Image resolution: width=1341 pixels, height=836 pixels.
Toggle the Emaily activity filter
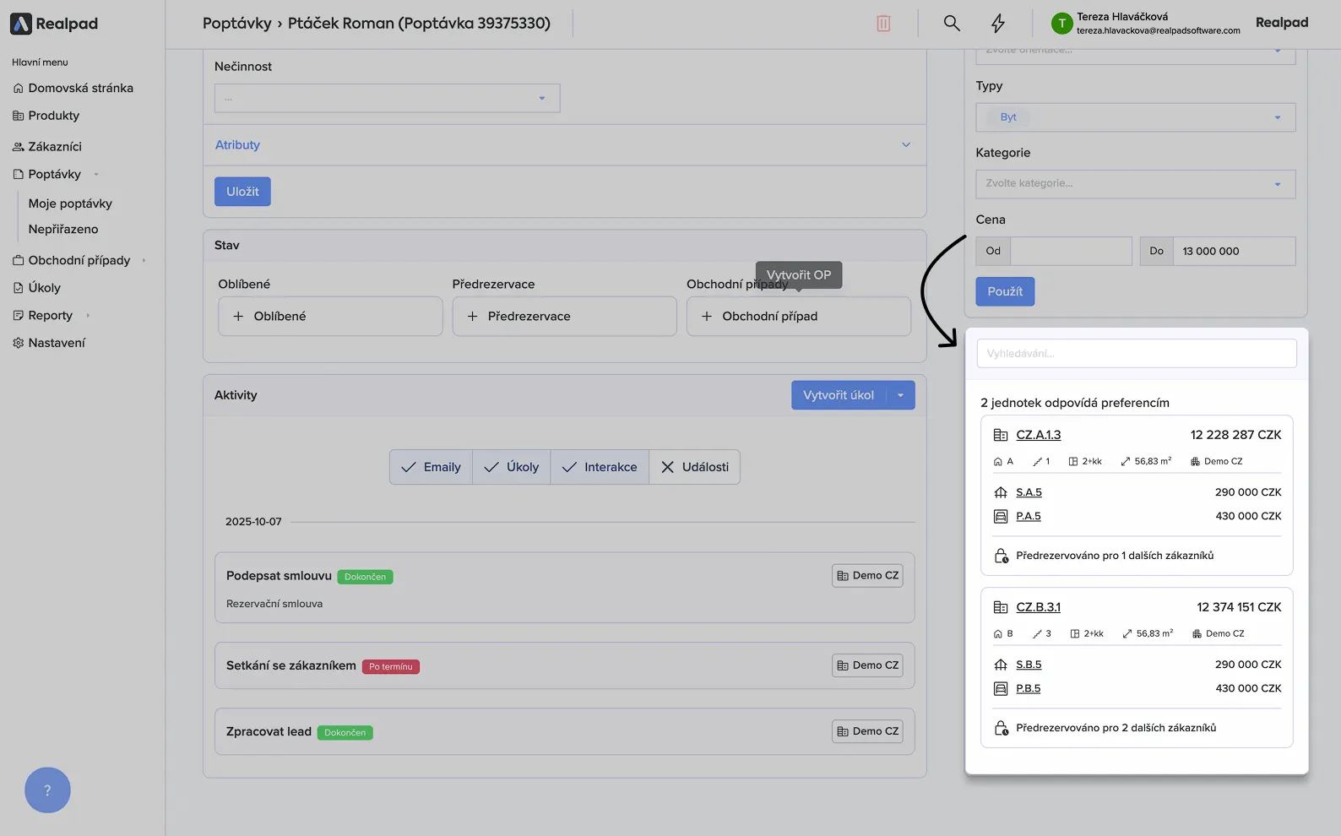pyautogui.click(x=431, y=467)
